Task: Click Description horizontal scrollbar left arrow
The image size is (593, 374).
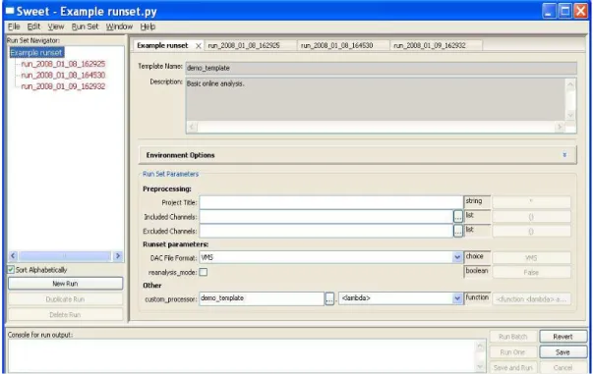Action: (x=192, y=128)
